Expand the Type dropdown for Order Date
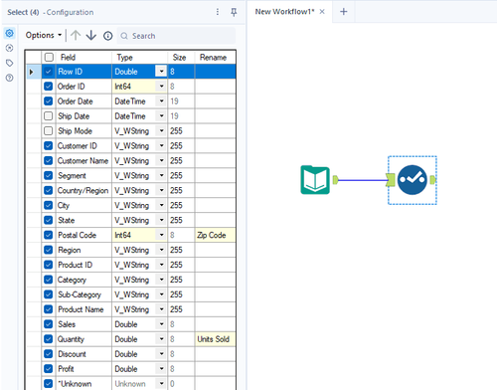497x390 pixels. click(161, 100)
